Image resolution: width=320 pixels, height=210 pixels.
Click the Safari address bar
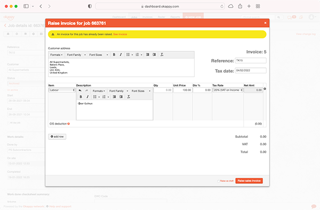160,6
